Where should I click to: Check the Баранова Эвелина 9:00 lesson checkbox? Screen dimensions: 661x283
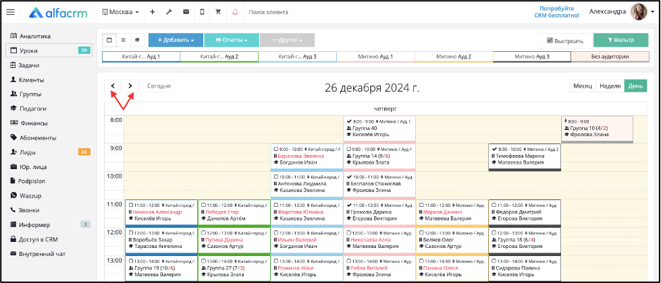tap(275, 150)
